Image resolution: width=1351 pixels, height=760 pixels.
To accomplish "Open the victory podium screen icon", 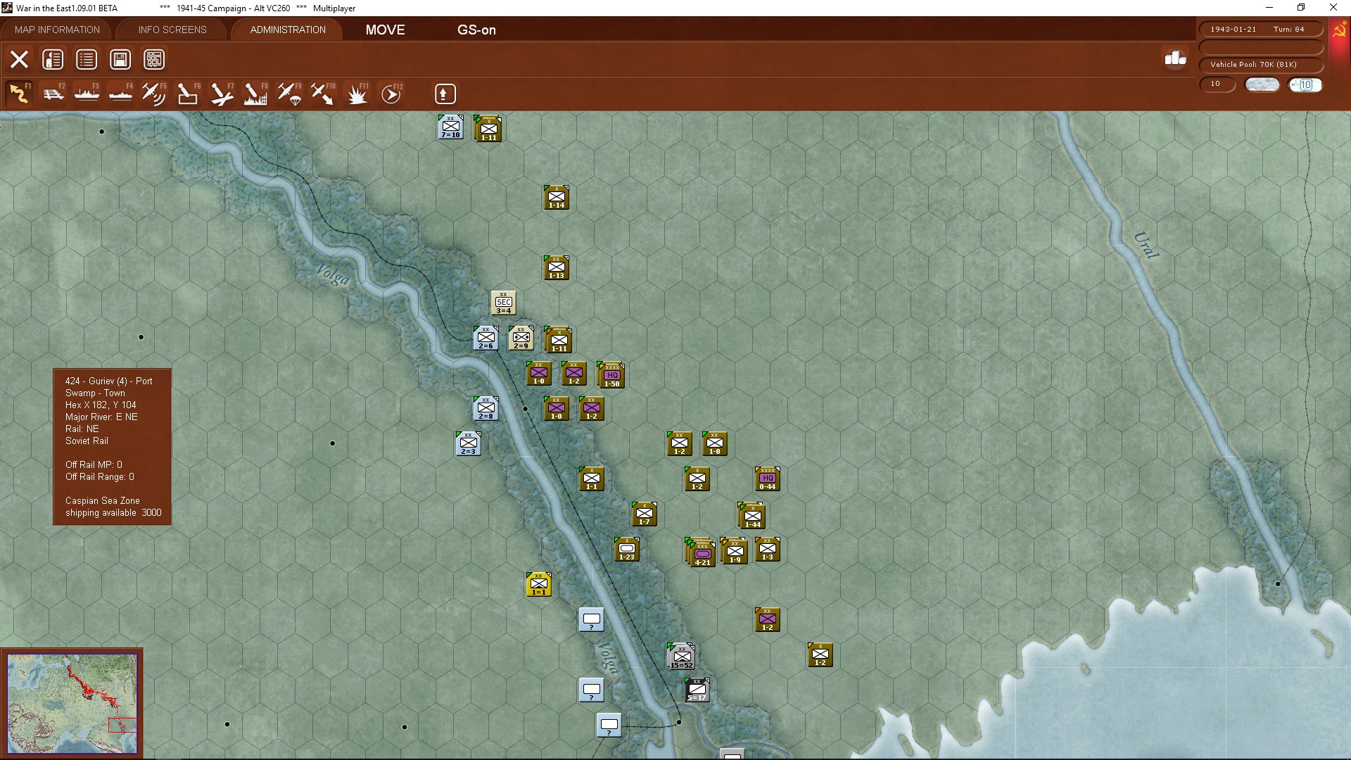I will point(1175,58).
